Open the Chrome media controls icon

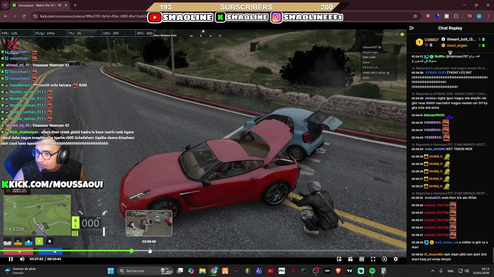point(470,16)
